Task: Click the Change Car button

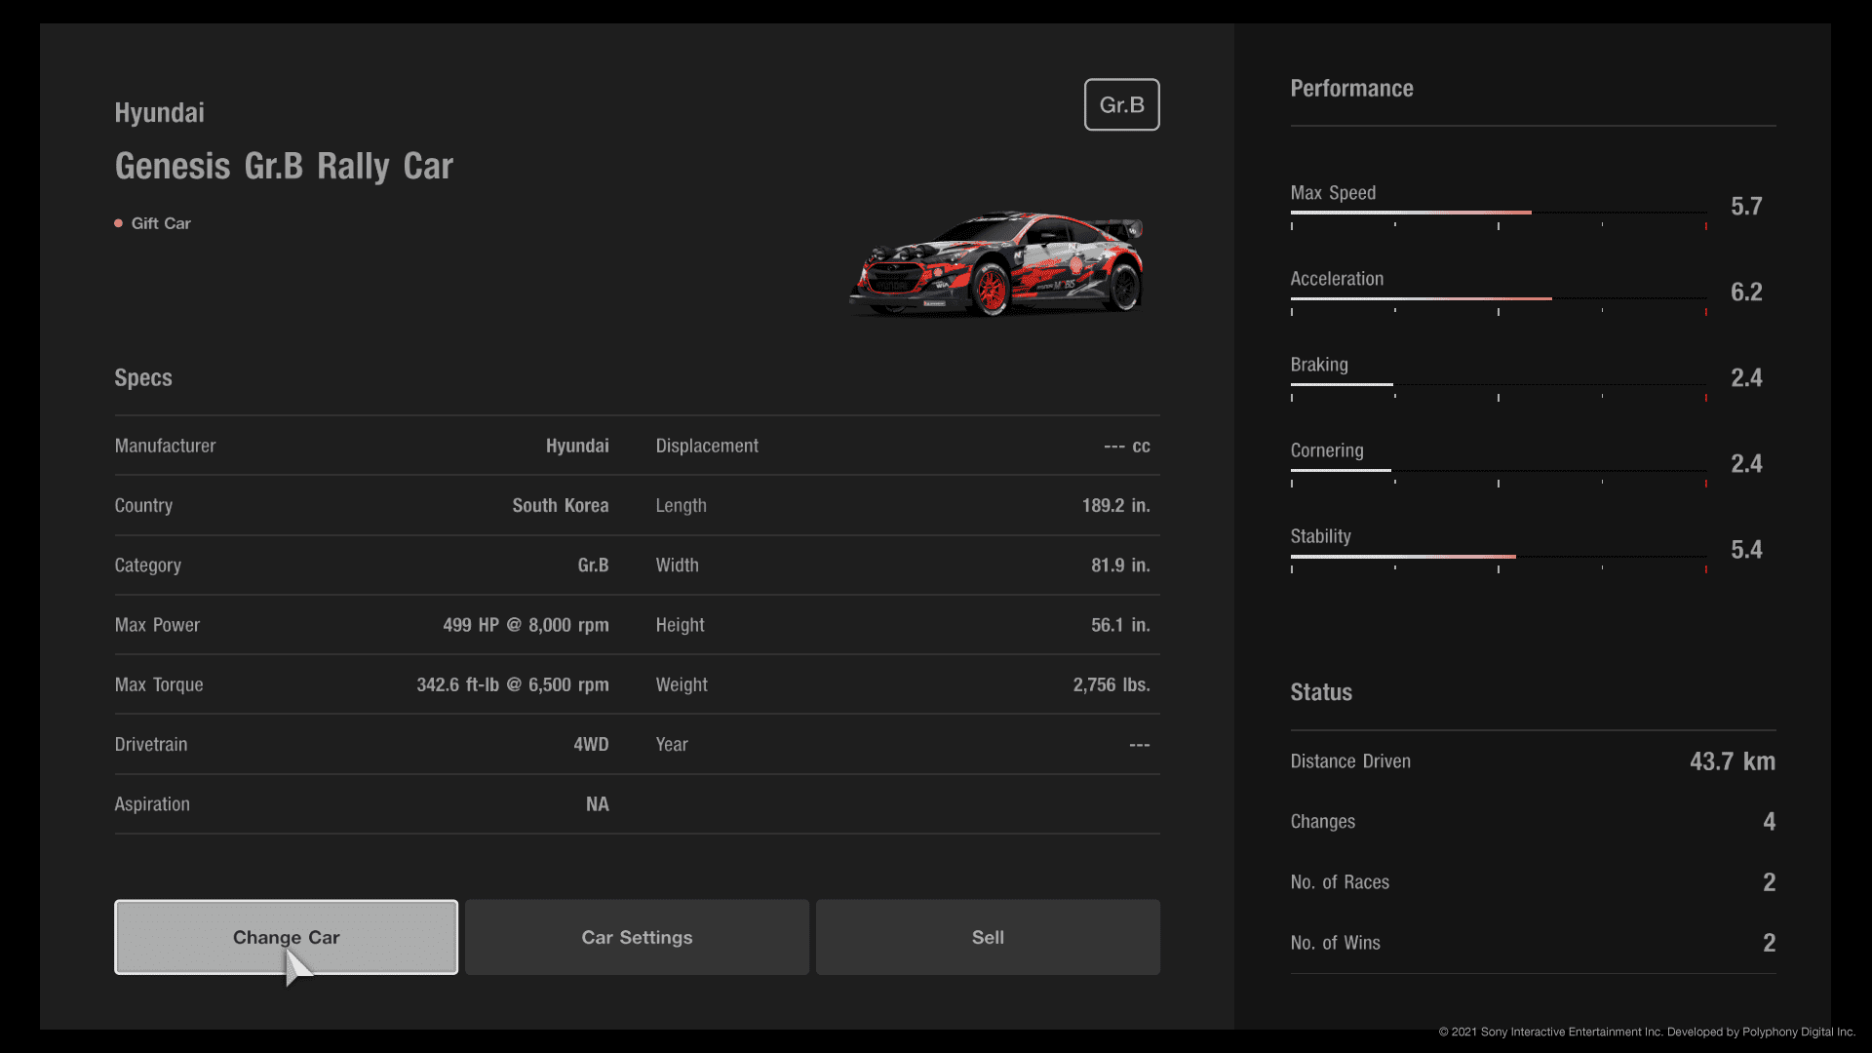Action: click(286, 936)
